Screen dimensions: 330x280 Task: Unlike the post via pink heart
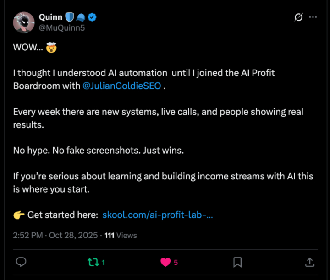[x=165, y=262]
